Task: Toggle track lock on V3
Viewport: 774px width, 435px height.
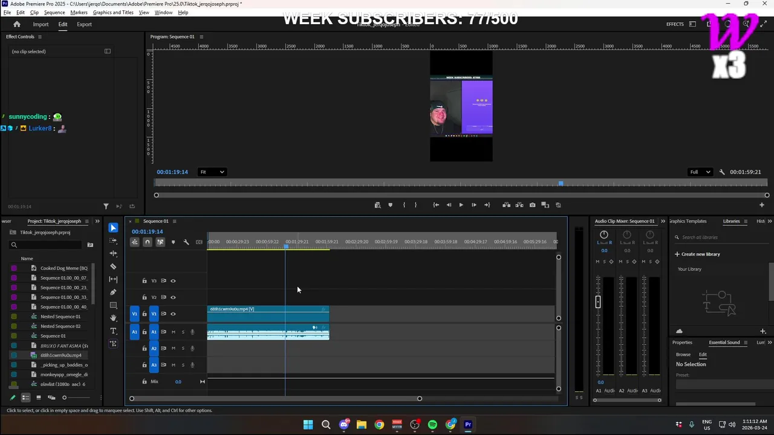Action: [x=144, y=281]
